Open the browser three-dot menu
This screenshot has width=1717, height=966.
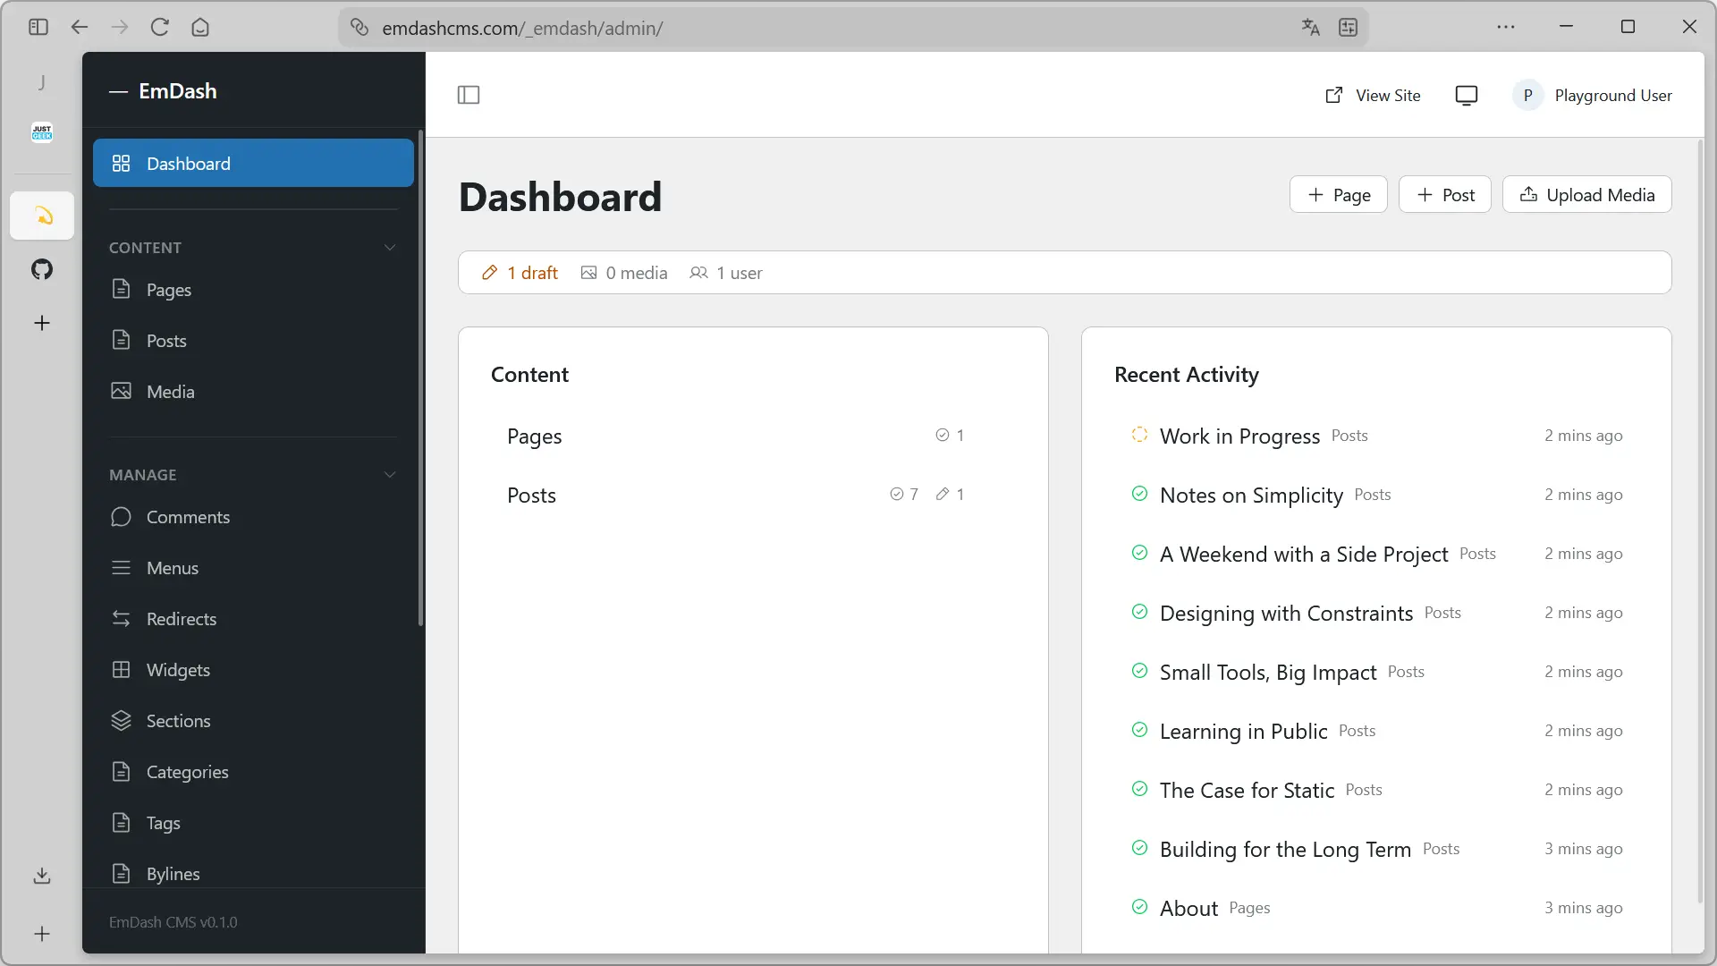click(1506, 28)
